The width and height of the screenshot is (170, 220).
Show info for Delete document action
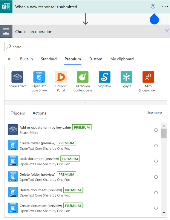tap(156, 192)
